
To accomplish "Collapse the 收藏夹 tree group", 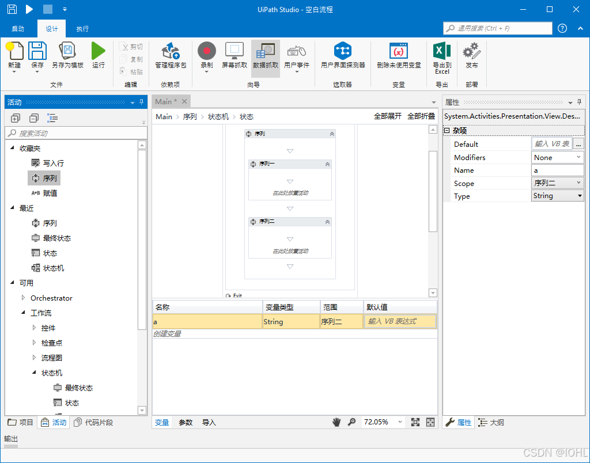I will (x=12, y=148).
